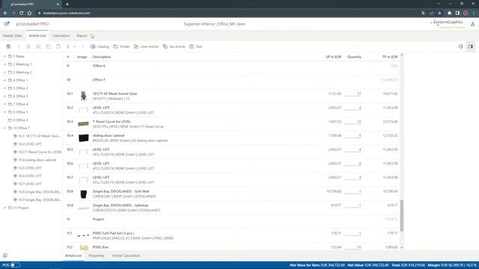Add a Set Article
Image resolution: width=479 pixels, height=269 pixels.
click(174, 46)
